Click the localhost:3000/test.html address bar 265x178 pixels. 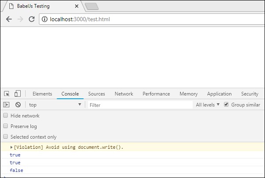tap(132, 19)
